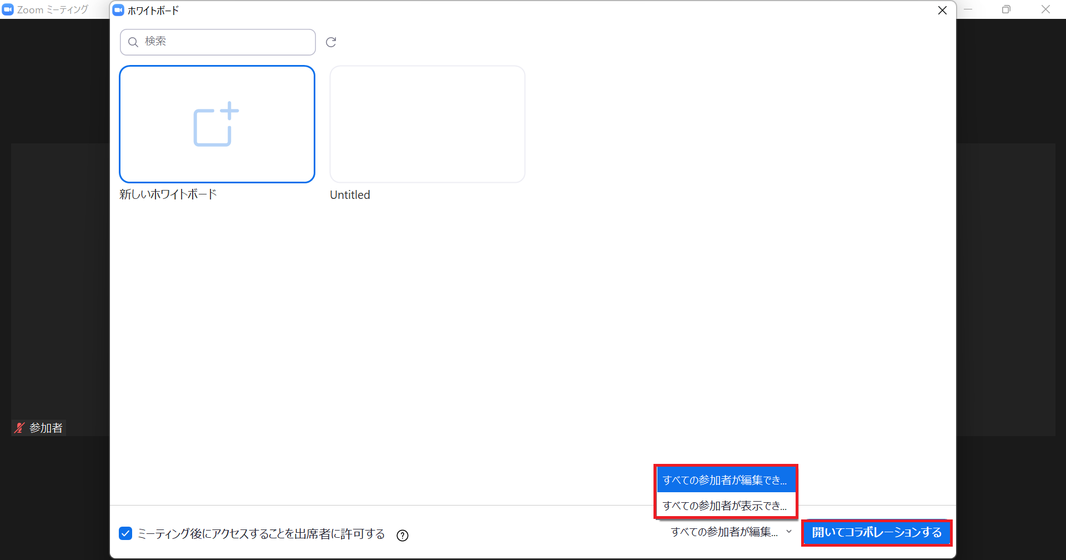Viewport: 1066px width, 560px height.
Task: Click the Zoom ミーティング window logo icon
Action: pyautogui.click(x=8, y=9)
